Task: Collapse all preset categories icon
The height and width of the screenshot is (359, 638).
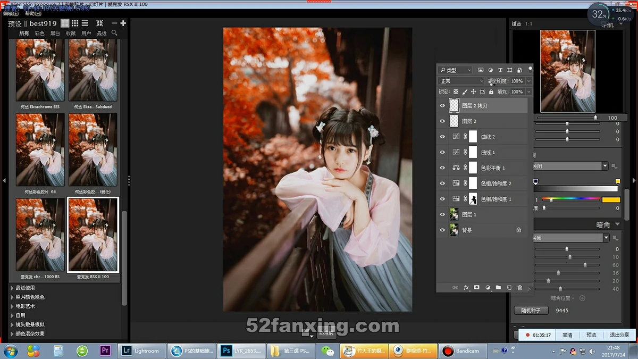Action: (99, 23)
